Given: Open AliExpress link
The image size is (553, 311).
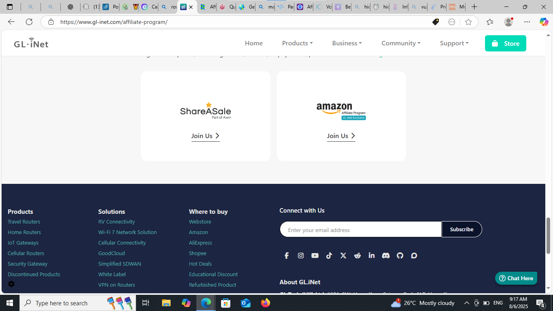Looking at the screenshot, I should point(200,243).
